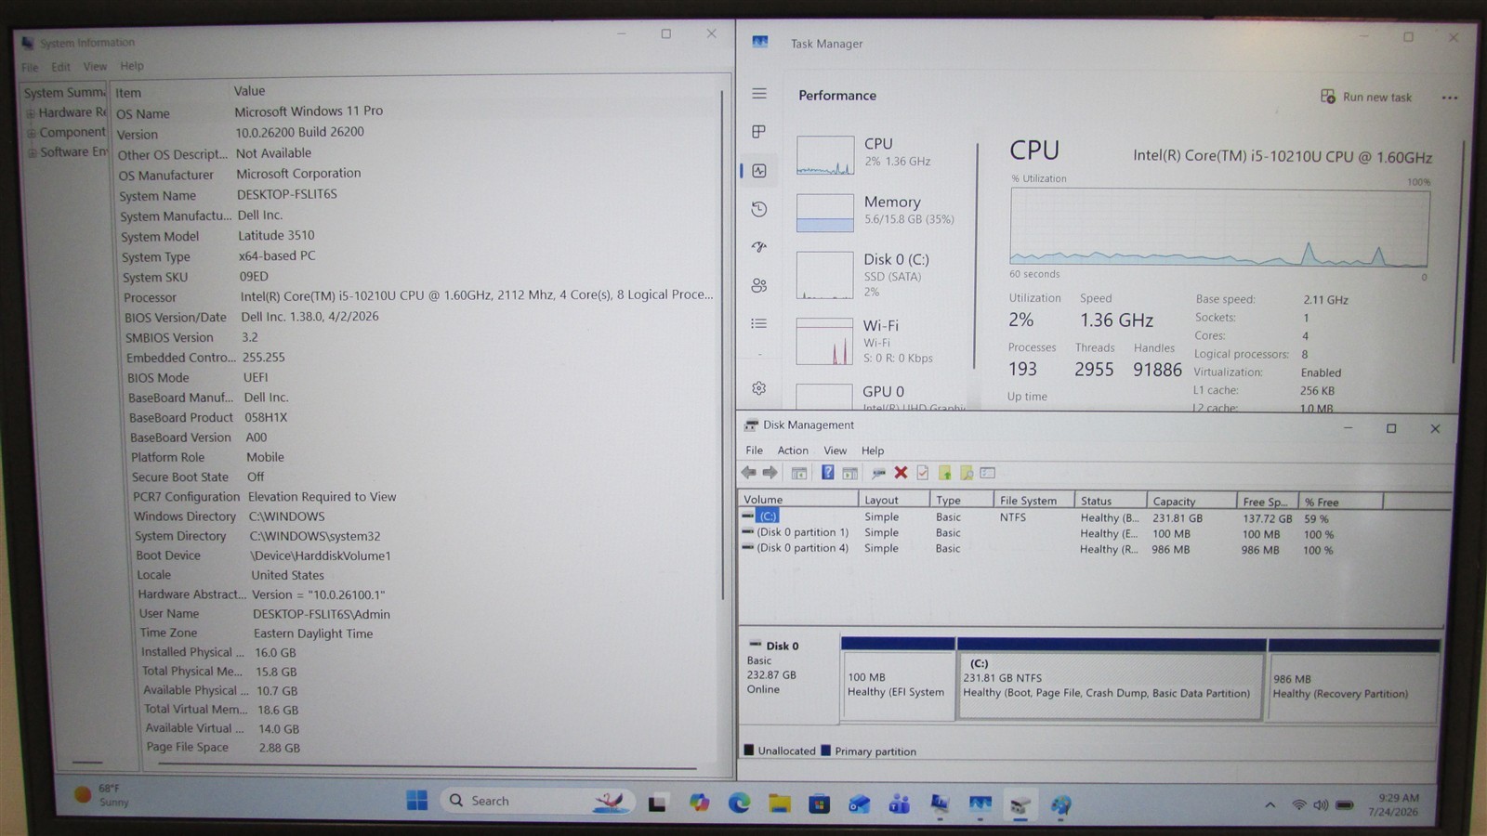Image resolution: width=1487 pixels, height=836 pixels.
Task: Open Task Manager more options ellipsis
Action: pos(1449,98)
